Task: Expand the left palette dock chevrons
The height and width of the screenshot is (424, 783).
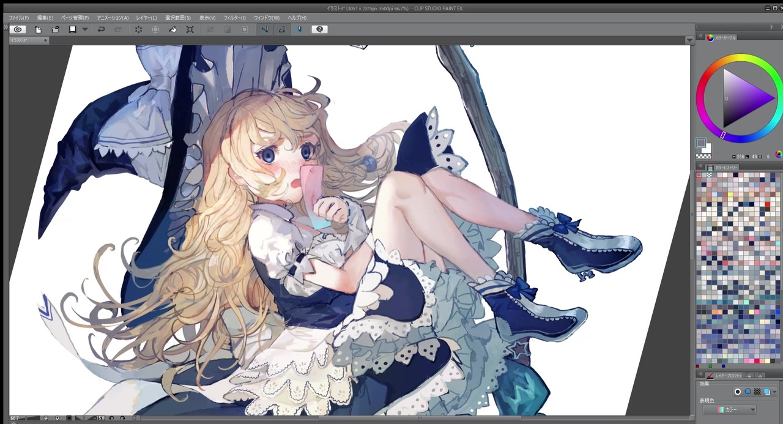Action: pos(6,27)
